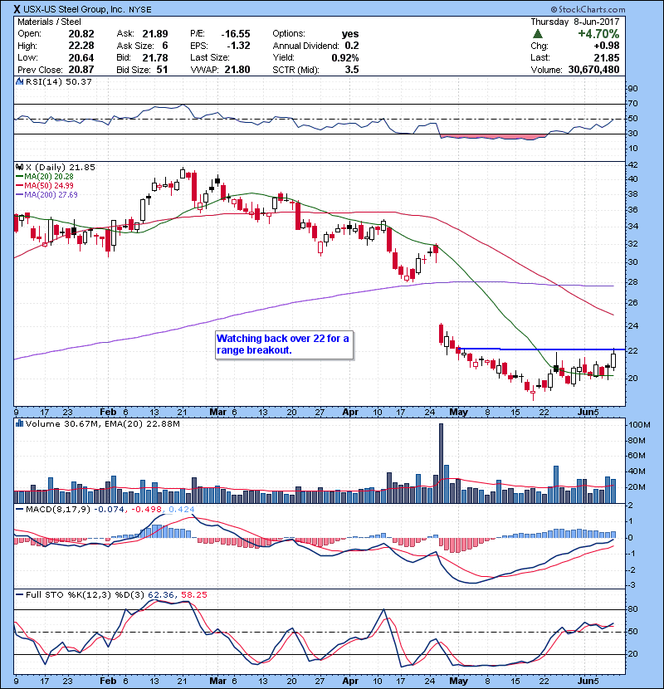Click the StockCharts.com attribution link
The height and width of the screenshot is (689, 664).
click(591, 9)
